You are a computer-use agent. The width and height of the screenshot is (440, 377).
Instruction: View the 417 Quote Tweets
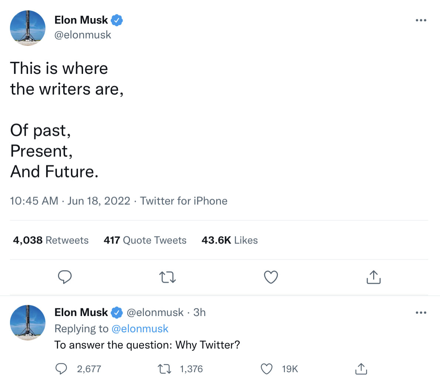pyautogui.click(x=145, y=240)
